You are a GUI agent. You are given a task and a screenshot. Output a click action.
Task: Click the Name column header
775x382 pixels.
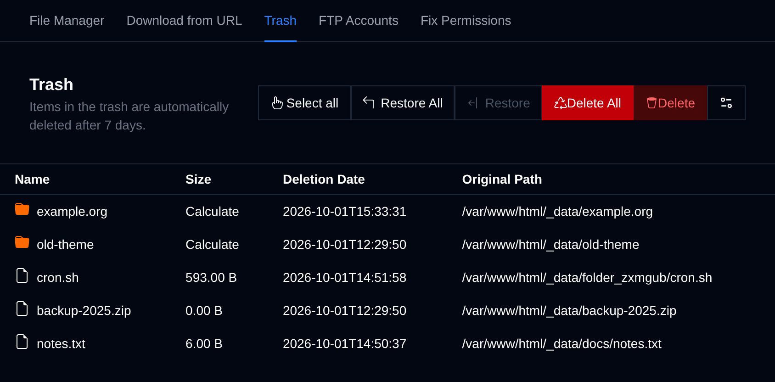(x=32, y=179)
